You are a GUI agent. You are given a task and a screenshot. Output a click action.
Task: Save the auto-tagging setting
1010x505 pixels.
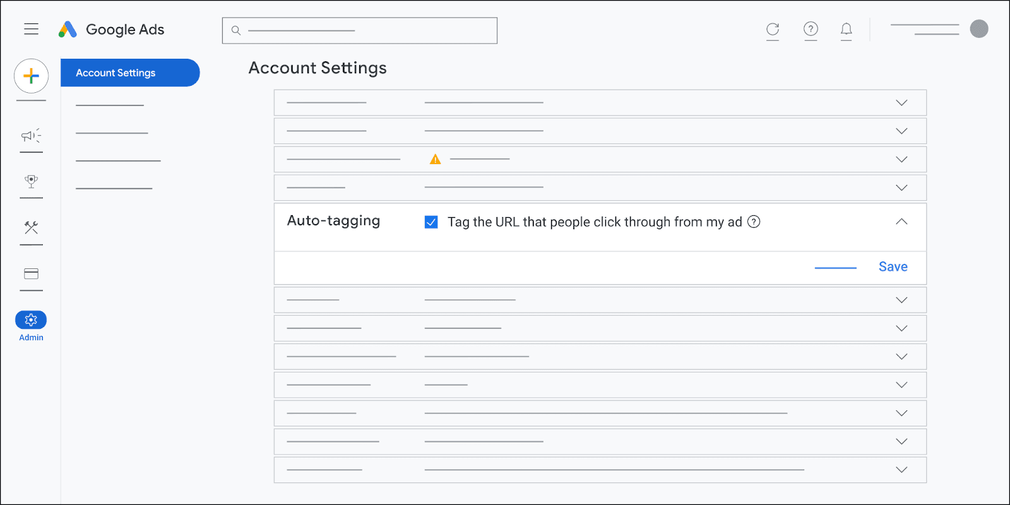click(893, 267)
